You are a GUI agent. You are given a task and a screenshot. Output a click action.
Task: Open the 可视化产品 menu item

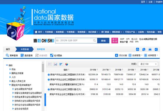[x=130, y=32]
